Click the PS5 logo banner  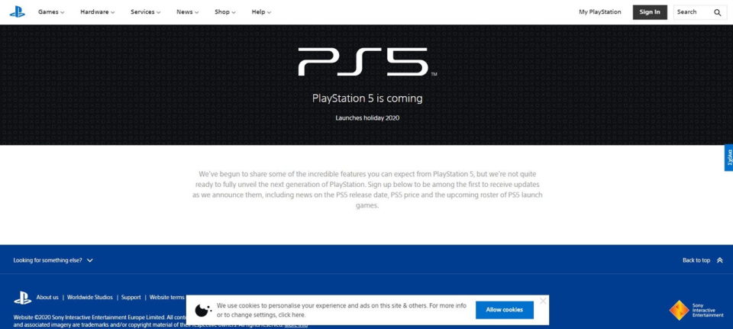tap(367, 62)
